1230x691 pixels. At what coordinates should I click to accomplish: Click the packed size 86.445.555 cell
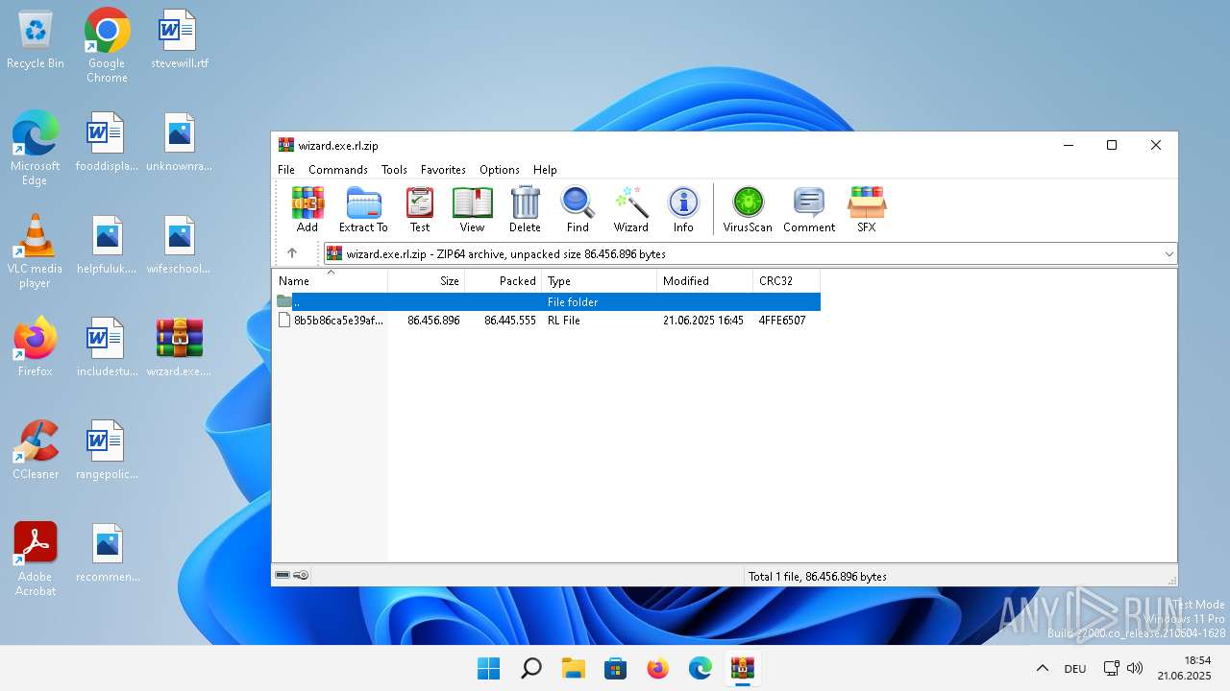click(510, 321)
